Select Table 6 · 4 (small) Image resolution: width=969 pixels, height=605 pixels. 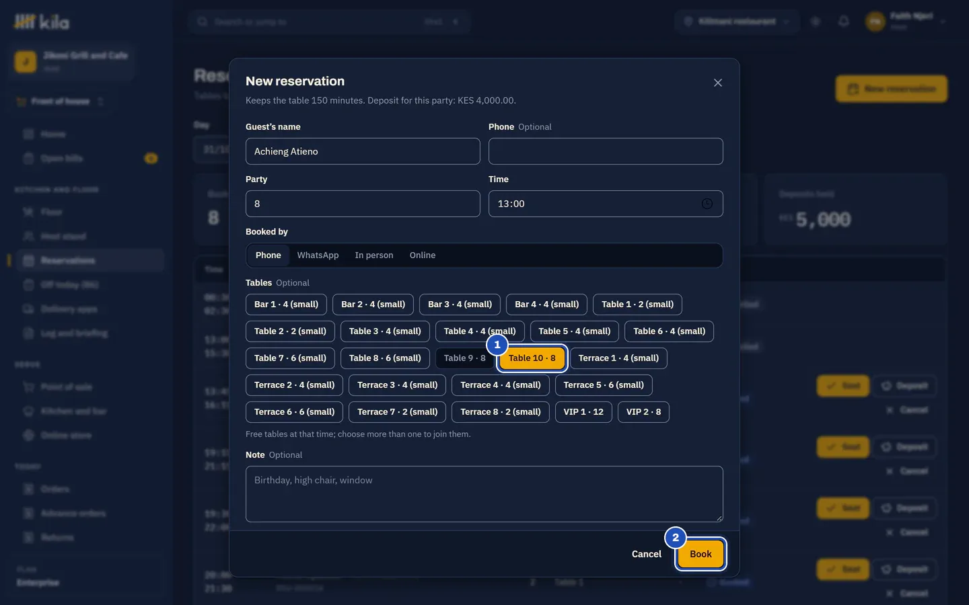670,331
